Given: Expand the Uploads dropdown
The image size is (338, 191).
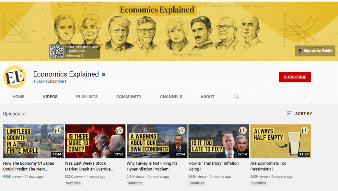Looking at the screenshot, I should click(x=14, y=114).
